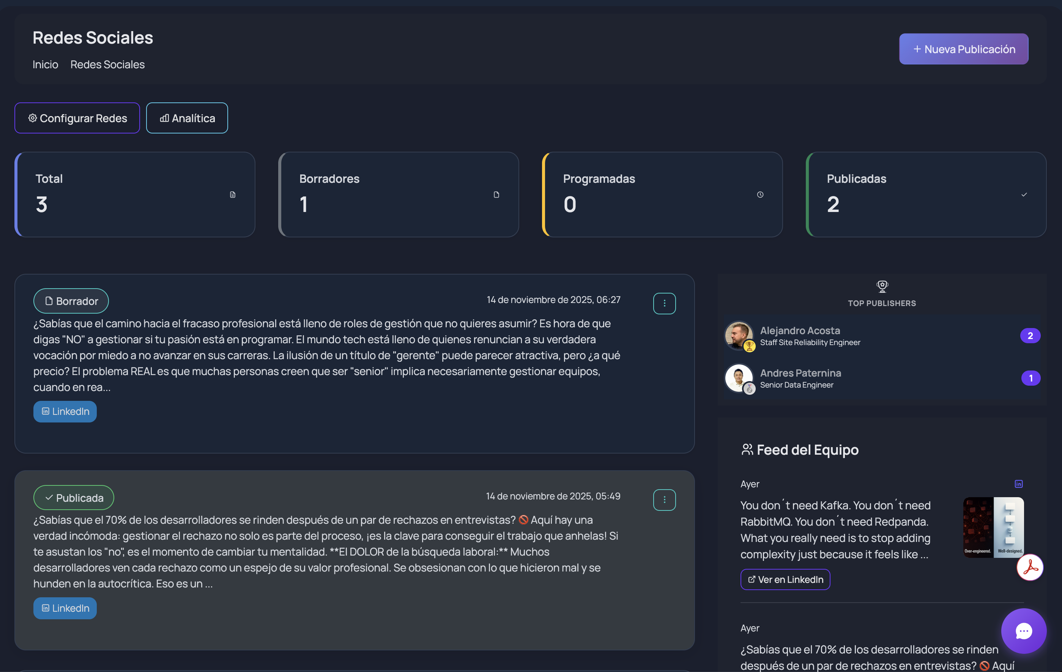Open the three-dot menu on the Publicada post

click(x=664, y=500)
